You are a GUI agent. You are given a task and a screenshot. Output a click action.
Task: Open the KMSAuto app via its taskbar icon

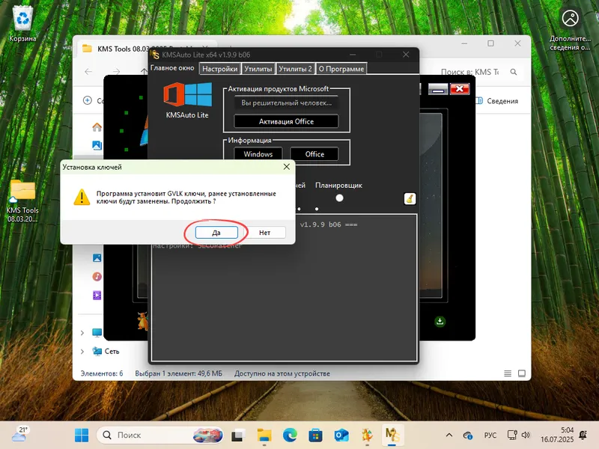pos(392,434)
